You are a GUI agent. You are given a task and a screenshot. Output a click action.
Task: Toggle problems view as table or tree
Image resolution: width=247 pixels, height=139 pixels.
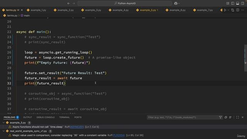(x=230, y=117)
